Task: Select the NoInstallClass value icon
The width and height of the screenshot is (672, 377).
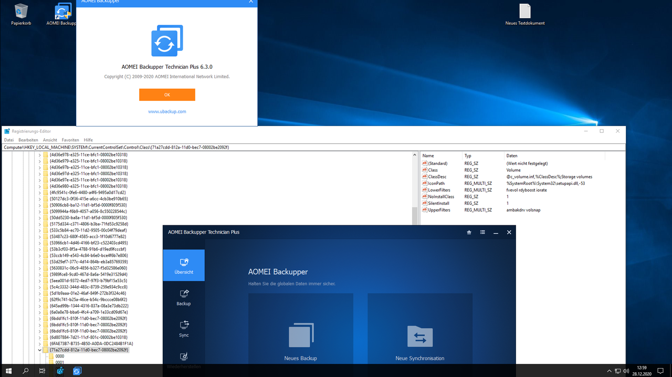Action: (x=425, y=196)
